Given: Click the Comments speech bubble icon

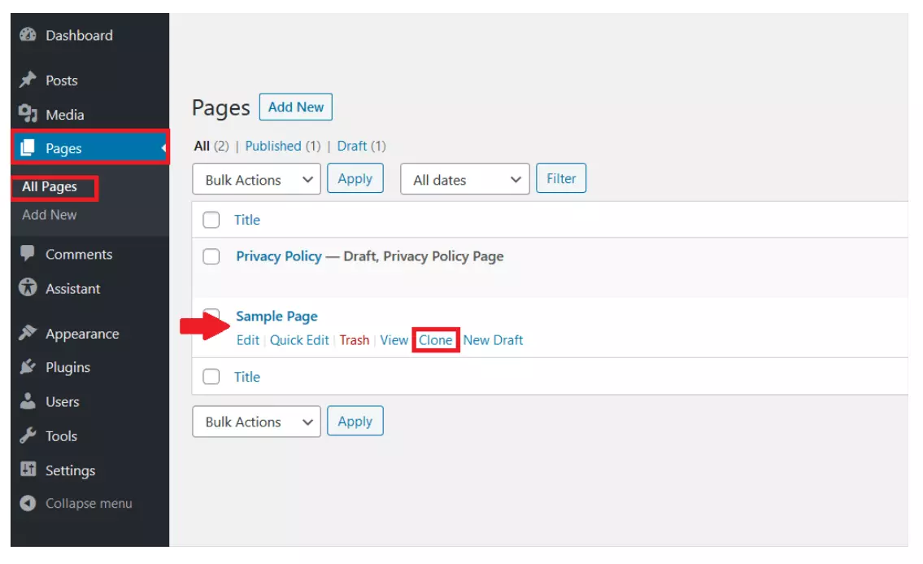Looking at the screenshot, I should [x=27, y=253].
